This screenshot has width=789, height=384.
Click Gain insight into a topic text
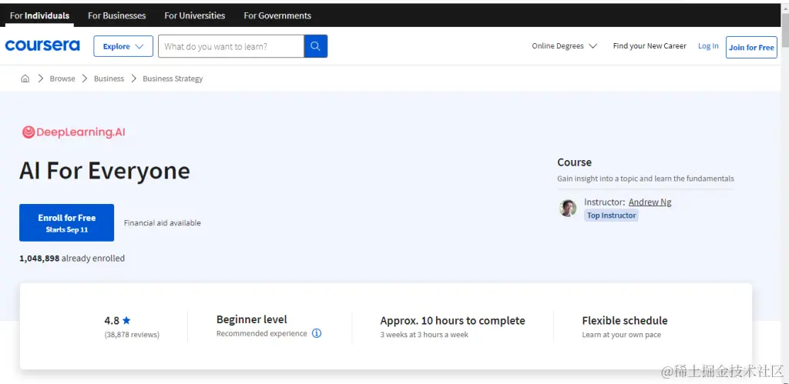pyautogui.click(x=645, y=179)
